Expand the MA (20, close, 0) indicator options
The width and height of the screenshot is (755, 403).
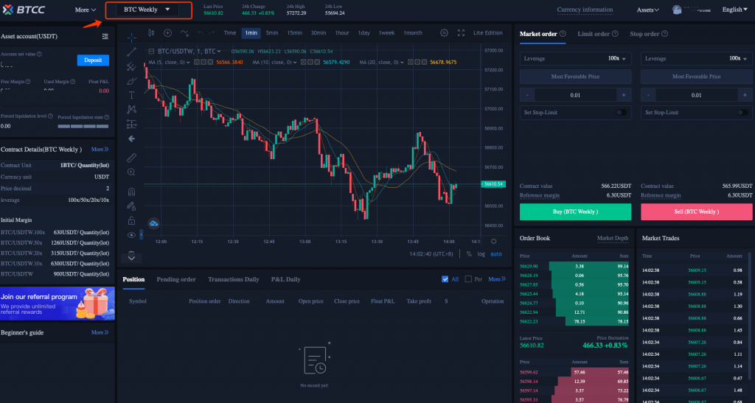[402, 63]
